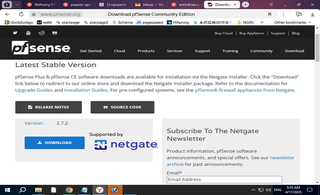Open the webl bookmark

pos(44,22)
